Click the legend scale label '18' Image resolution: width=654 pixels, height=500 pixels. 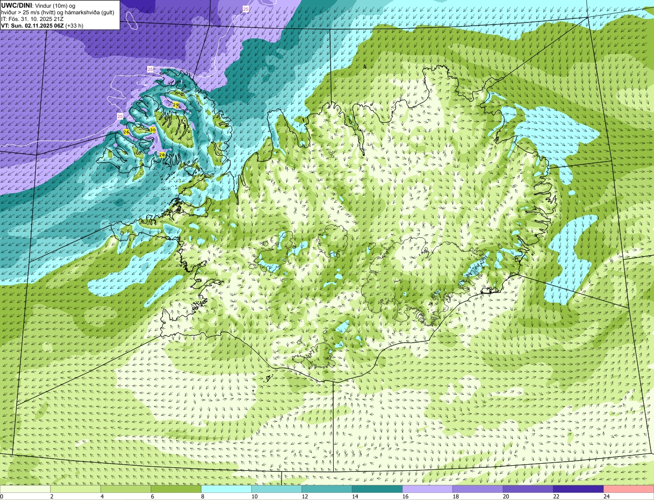(x=455, y=496)
